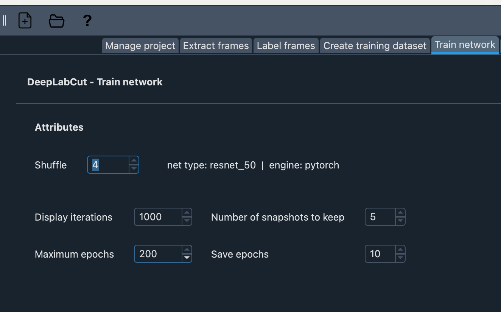The height and width of the screenshot is (312, 501).
Task: Increase Save epochs with up arrow
Action: [400, 250]
